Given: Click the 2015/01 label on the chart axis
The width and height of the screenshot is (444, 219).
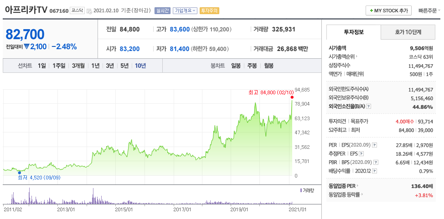Looking at the screenshot, I should pyautogui.click(x=125, y=209).
